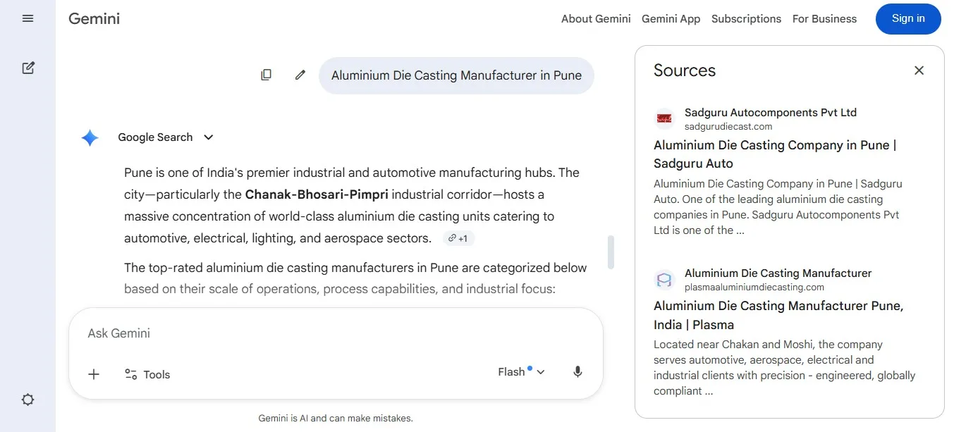Click the Gemini sparkle star icon
The width and height of the screenshot is (954, 432).
coord(90,137)
